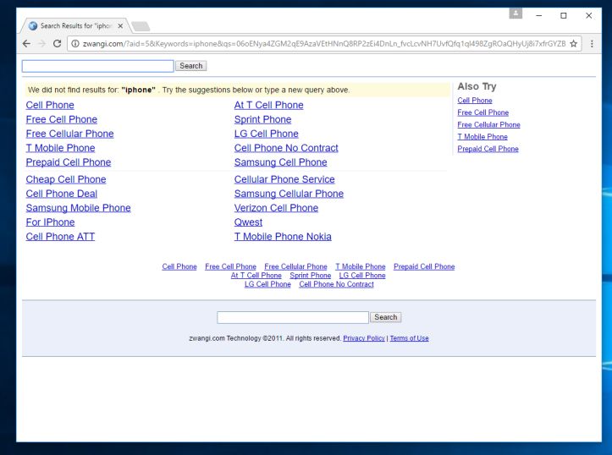Screen dimensions: 612x455
Task: Open Cell Phone under Also Try
Action: [475, 101]
